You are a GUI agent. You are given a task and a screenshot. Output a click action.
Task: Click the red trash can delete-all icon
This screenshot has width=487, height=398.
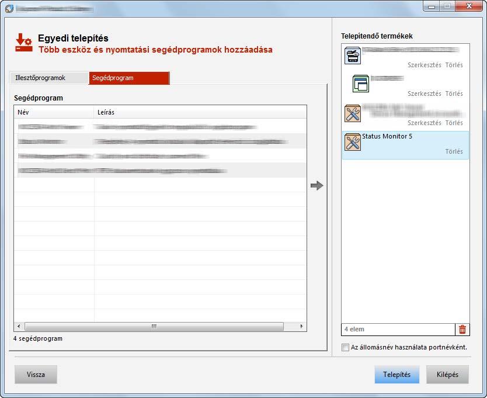click(x=462, y=329)
